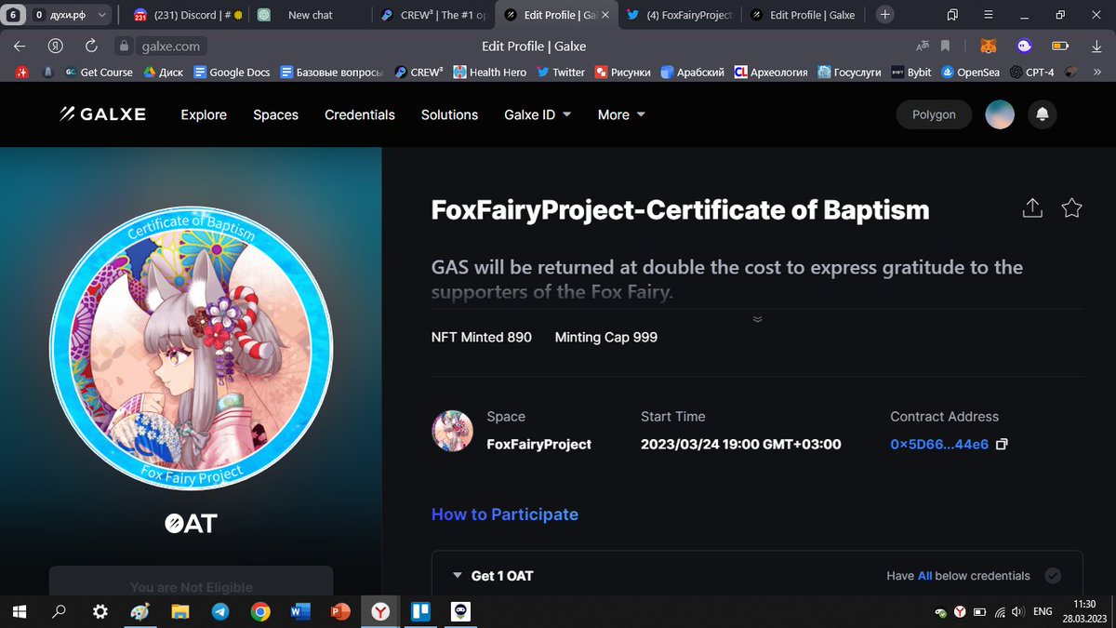
Task: Go to Spaces
Action: [275, 114]
